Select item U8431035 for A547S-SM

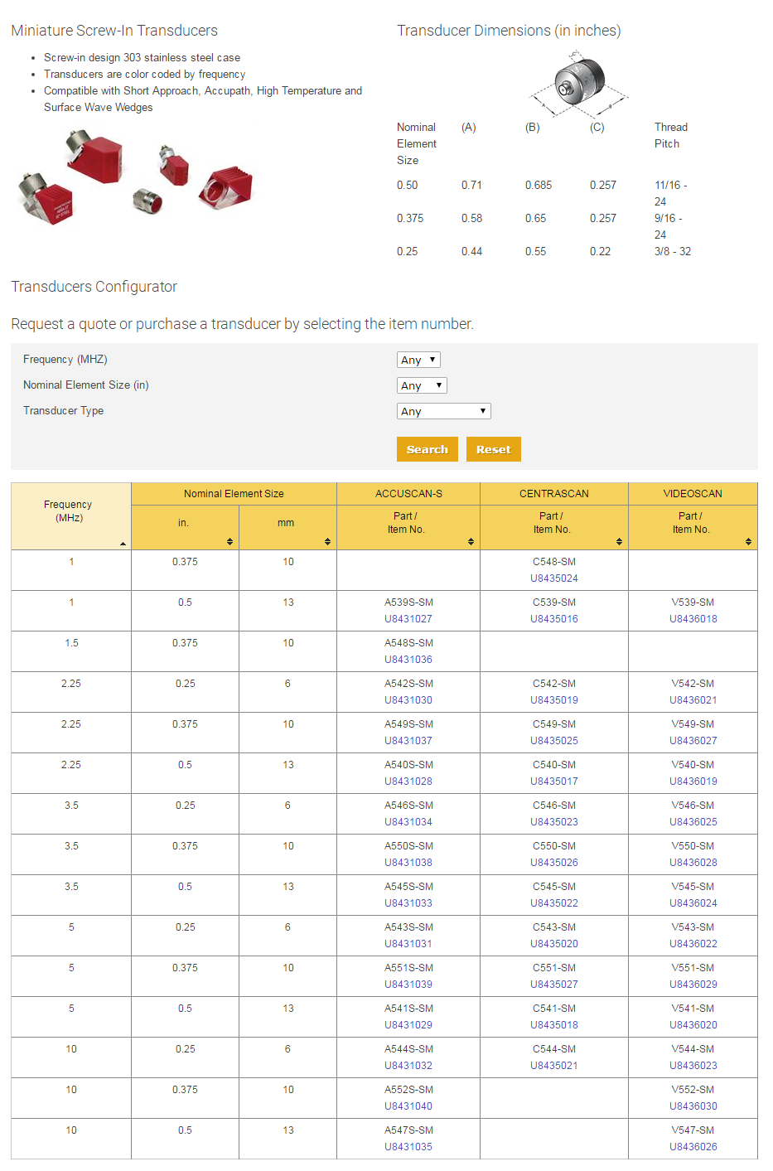408,1147
